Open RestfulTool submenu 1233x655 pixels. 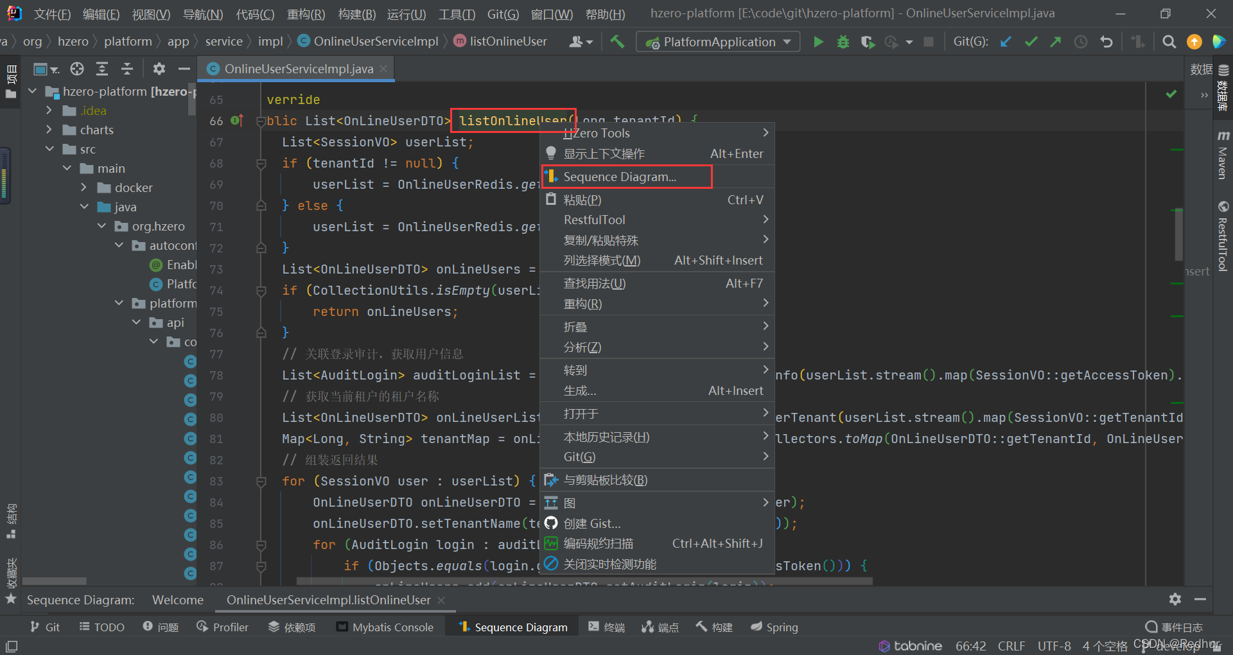click(x=657, y=220)
